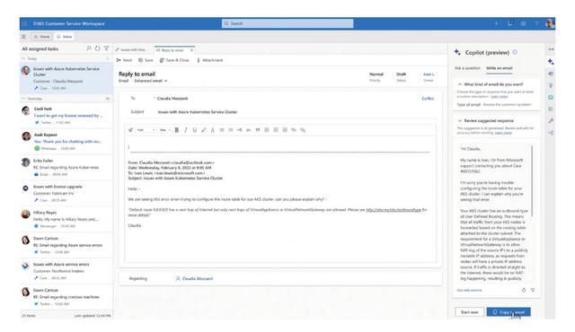
Task: Switch to 'Ask a question' Copilot tab
Action: [x=467, y=68]
